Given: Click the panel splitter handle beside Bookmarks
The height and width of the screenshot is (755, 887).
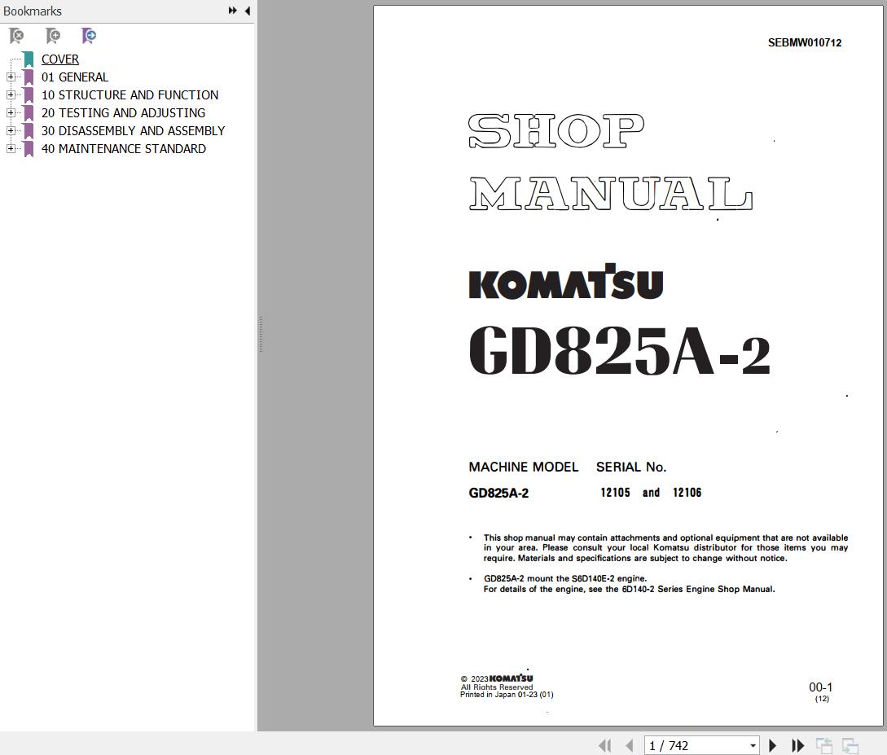Looking at the screenshot, I should [261, 334].
